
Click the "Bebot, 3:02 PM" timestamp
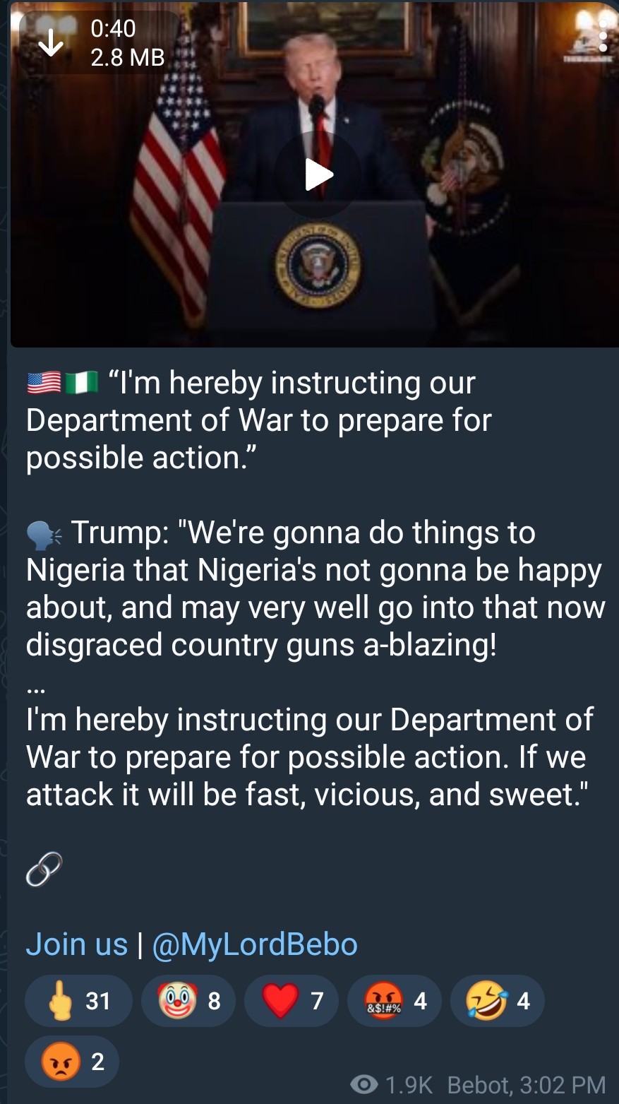pos(527,1085)
